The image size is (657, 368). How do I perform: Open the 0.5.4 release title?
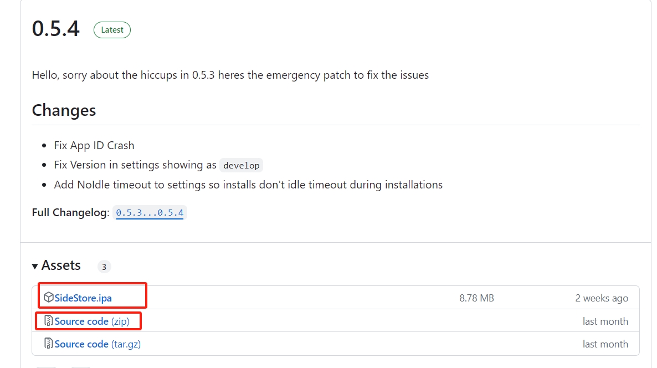(x=56, y=28)
